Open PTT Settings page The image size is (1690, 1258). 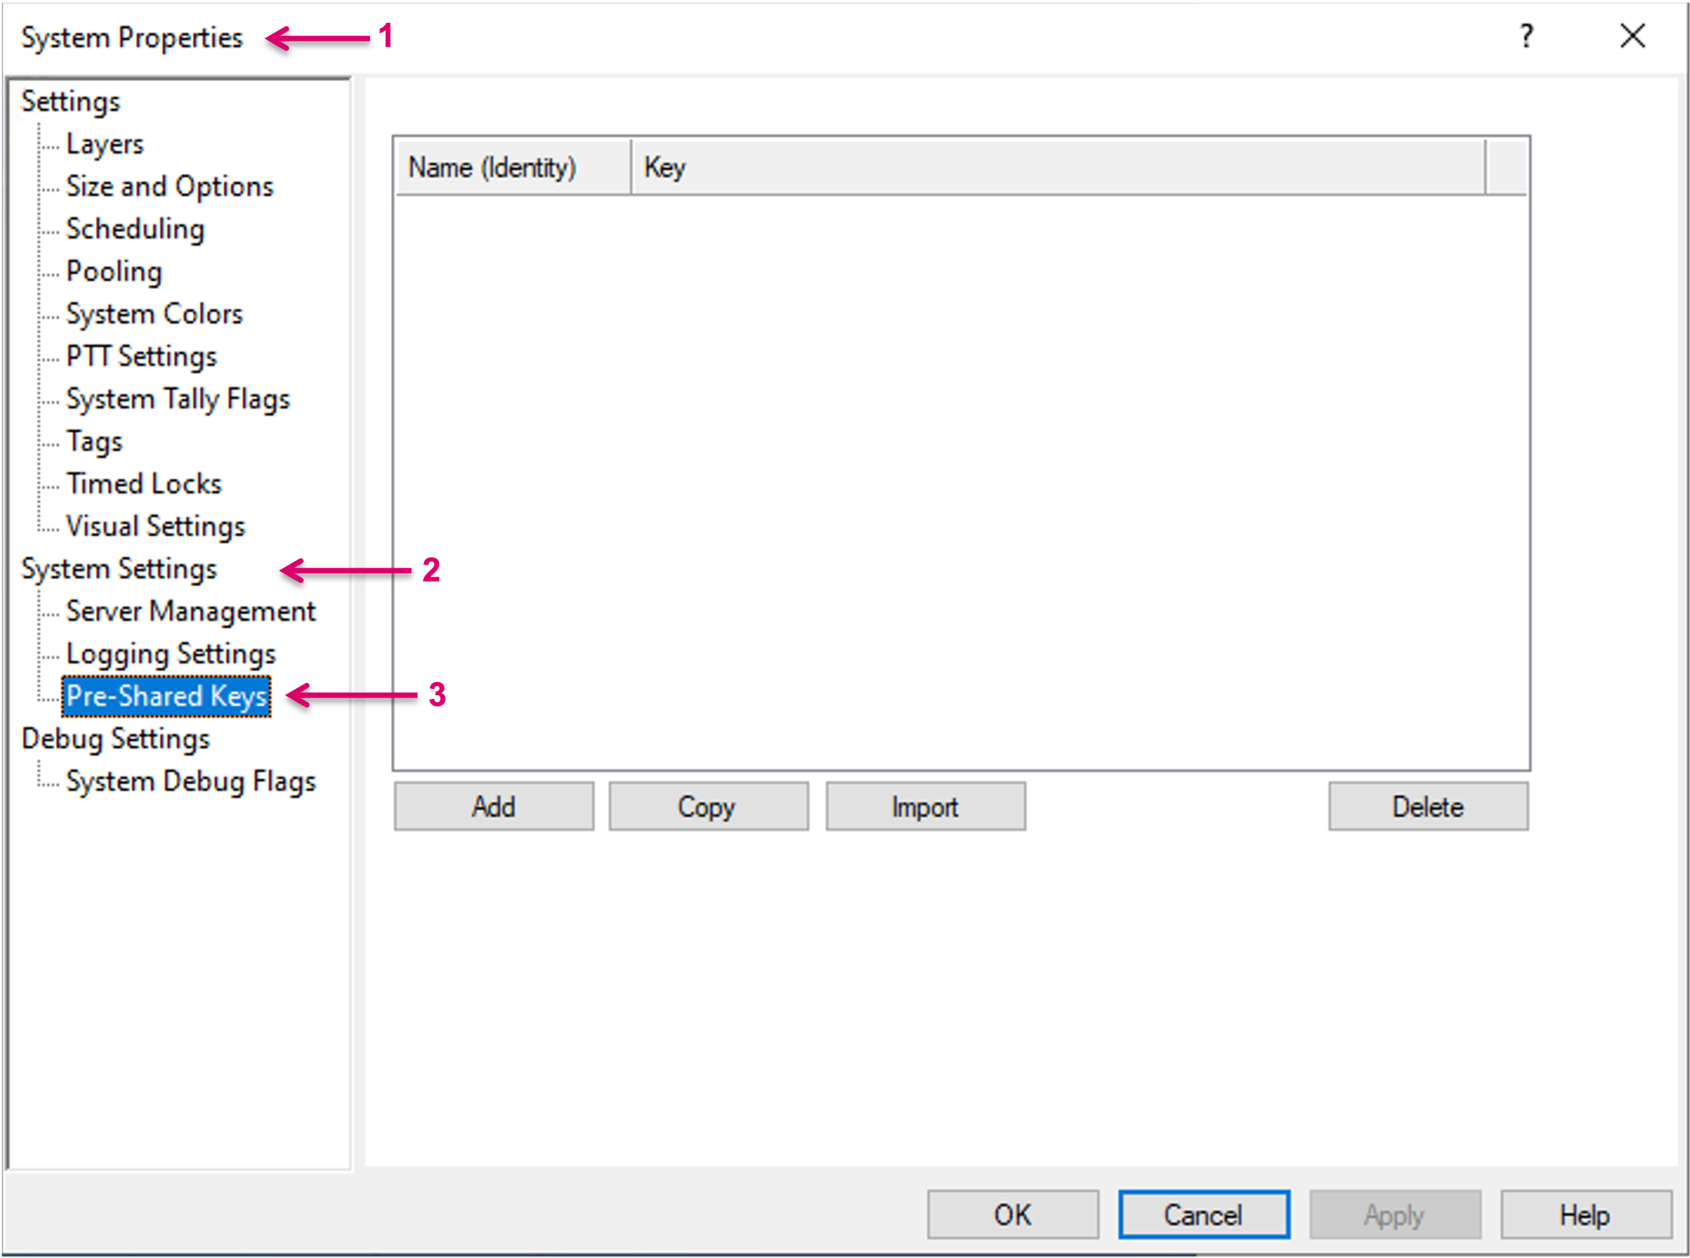(x=141, y=356)
